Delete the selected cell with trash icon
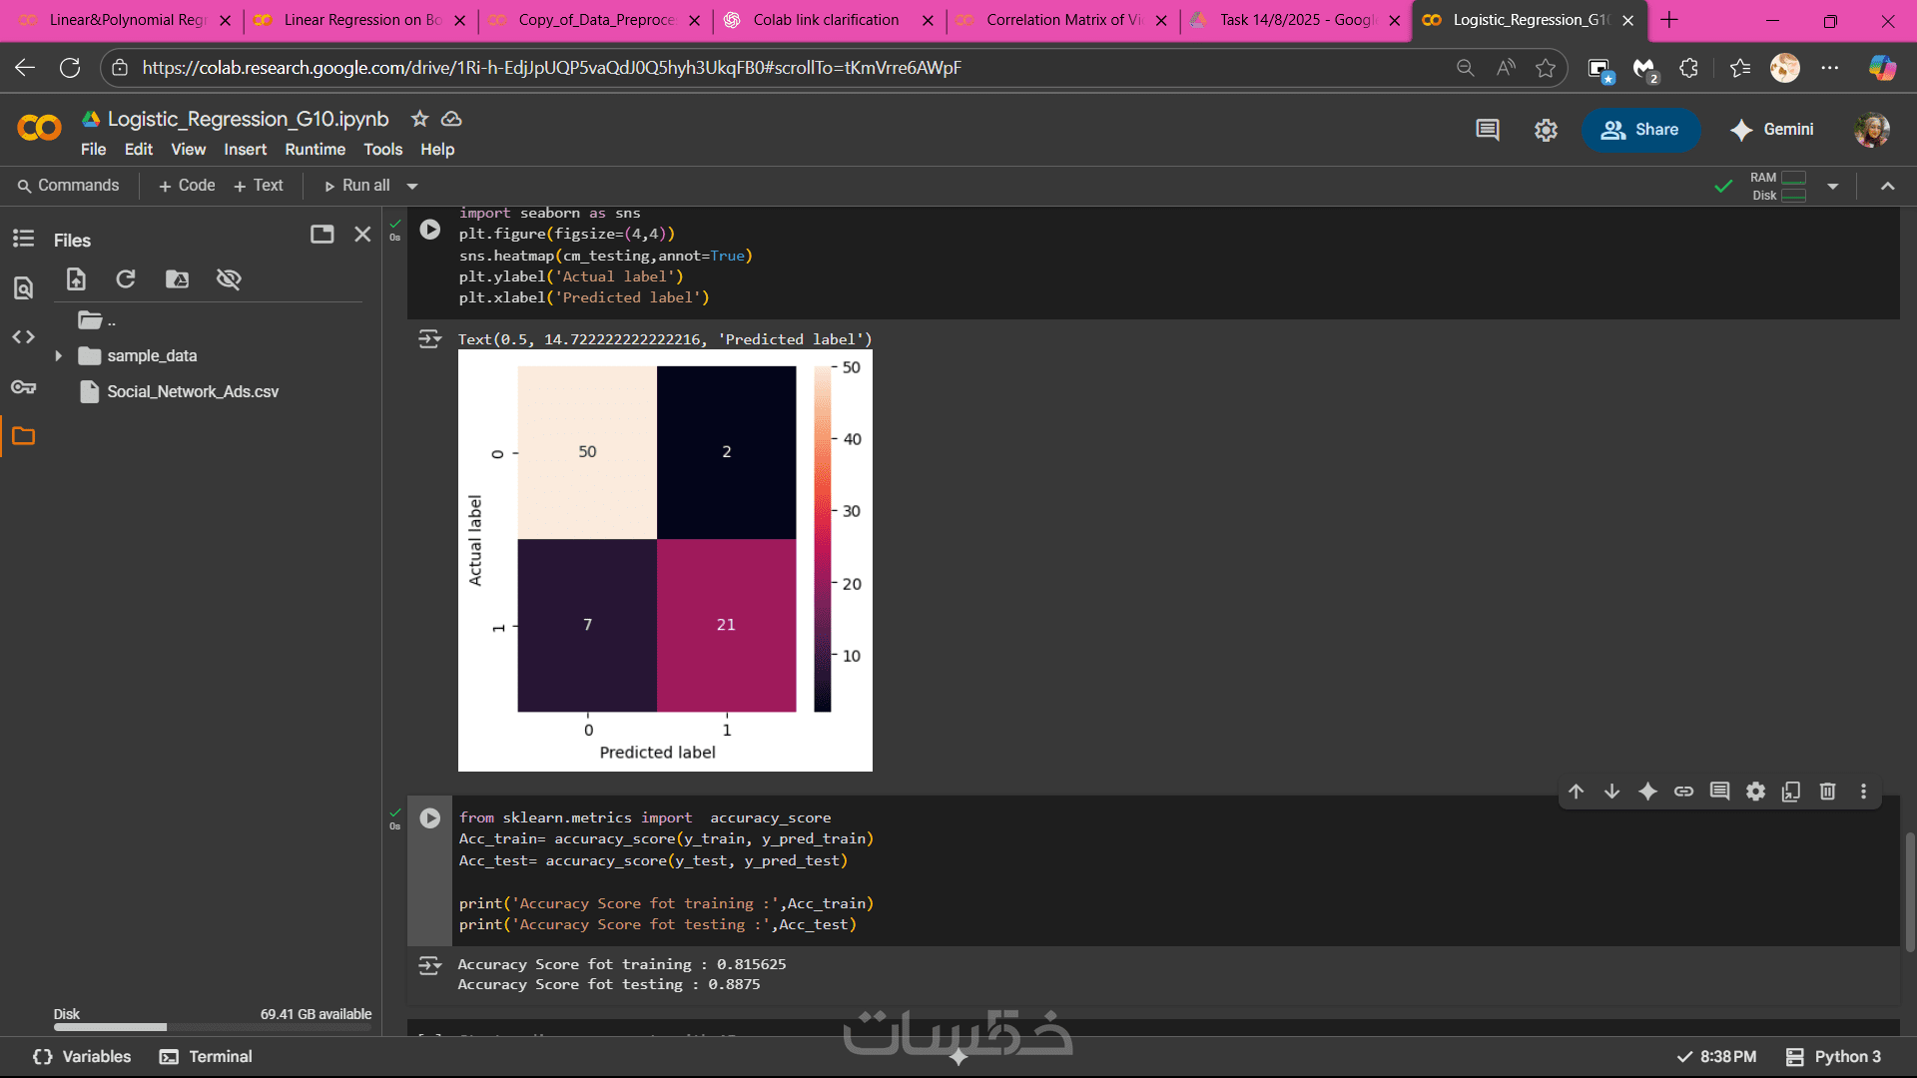 [1827, 792]
